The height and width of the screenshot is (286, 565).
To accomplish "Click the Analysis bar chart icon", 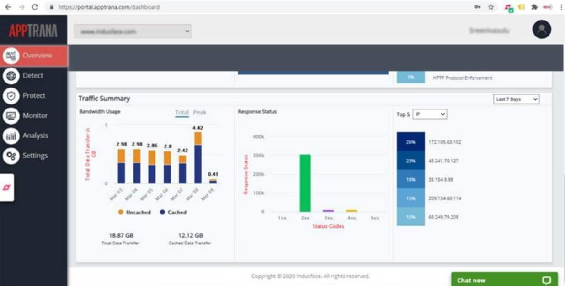I will [11, 136].
